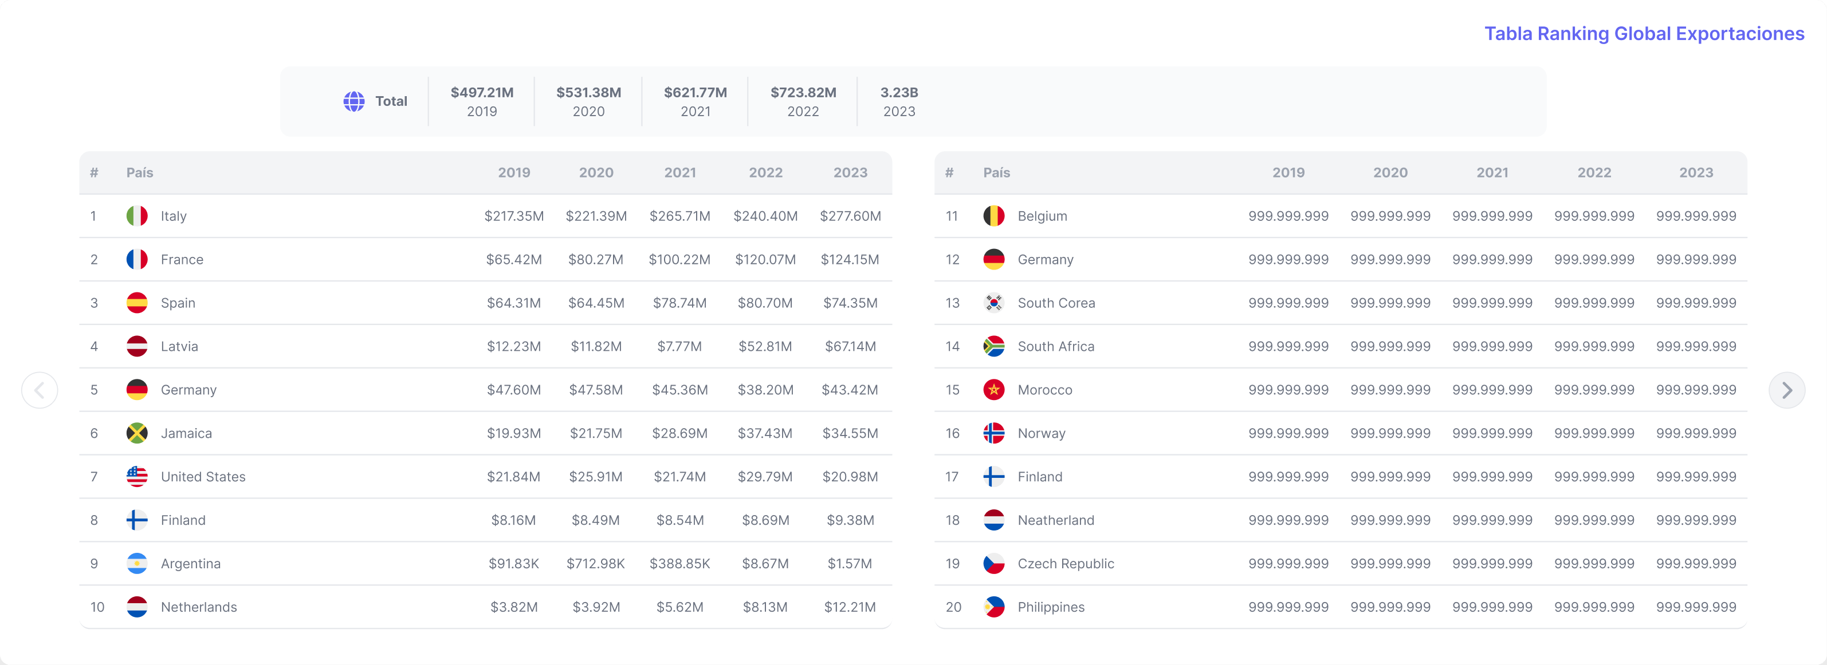Select the 2021 total of $621.77M
Screen dimensions: 1827x665
695,101
